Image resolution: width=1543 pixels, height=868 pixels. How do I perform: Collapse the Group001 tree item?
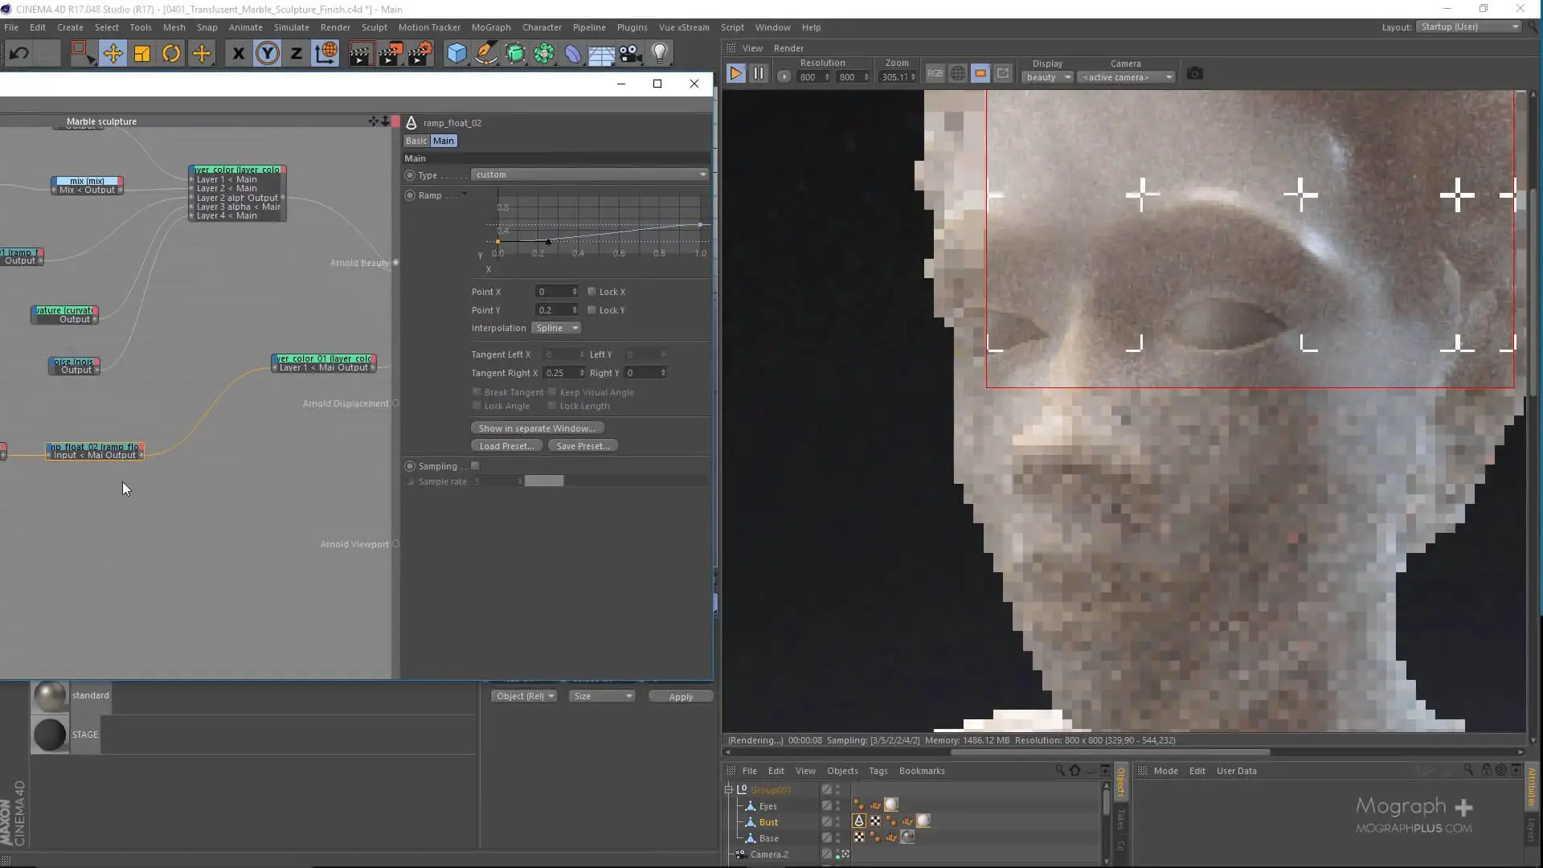click(729, 790)
